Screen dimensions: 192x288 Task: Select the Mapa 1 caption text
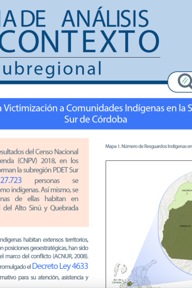point(148,146)
